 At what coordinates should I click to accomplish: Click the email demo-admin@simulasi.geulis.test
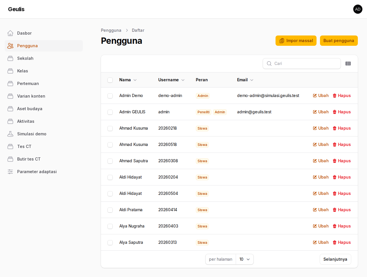coord(268,96)
